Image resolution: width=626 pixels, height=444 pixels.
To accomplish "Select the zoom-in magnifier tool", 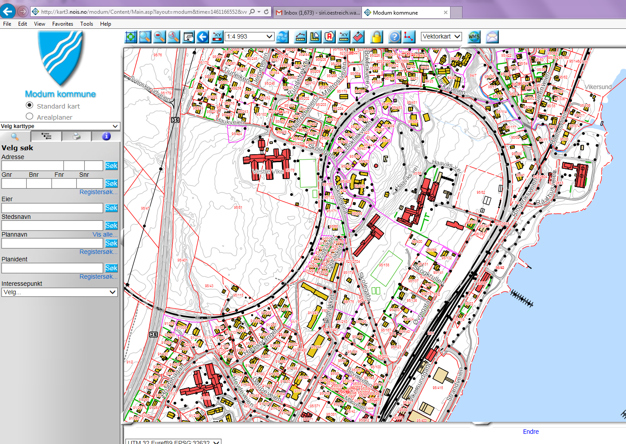I will (145, 37).
